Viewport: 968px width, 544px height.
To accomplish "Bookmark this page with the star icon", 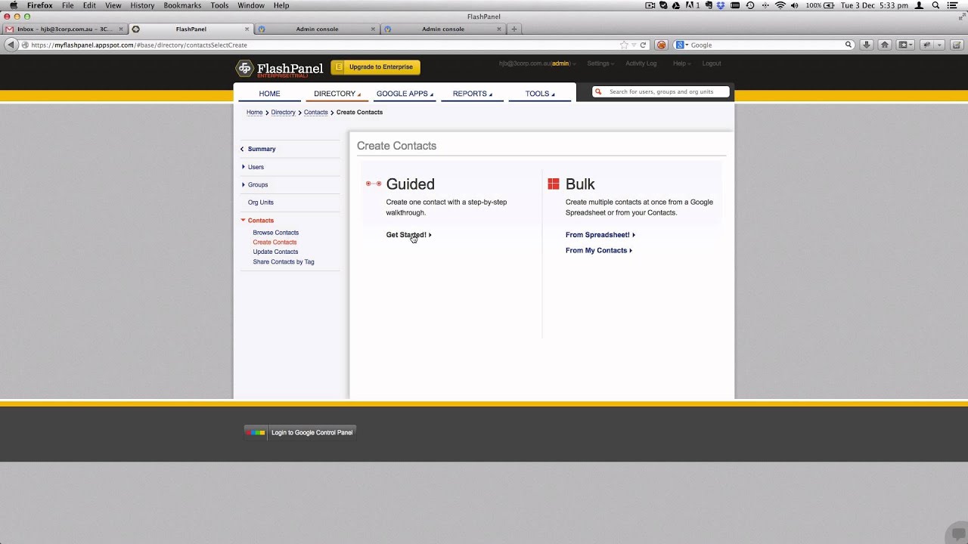I will click(624, 45).
